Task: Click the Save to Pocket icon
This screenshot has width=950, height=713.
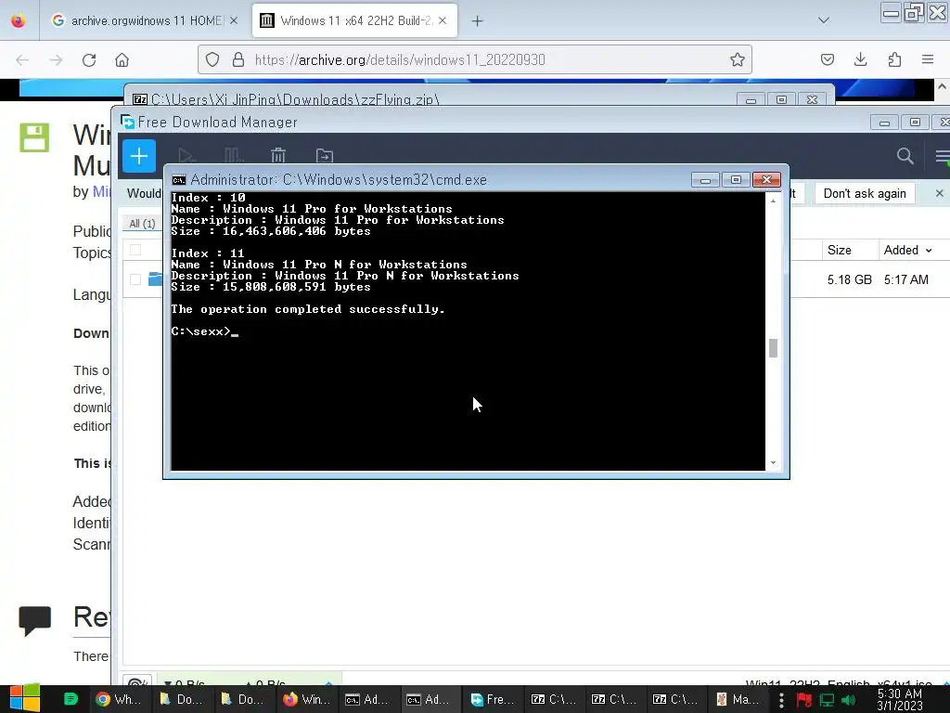Action: pos(827,59)
